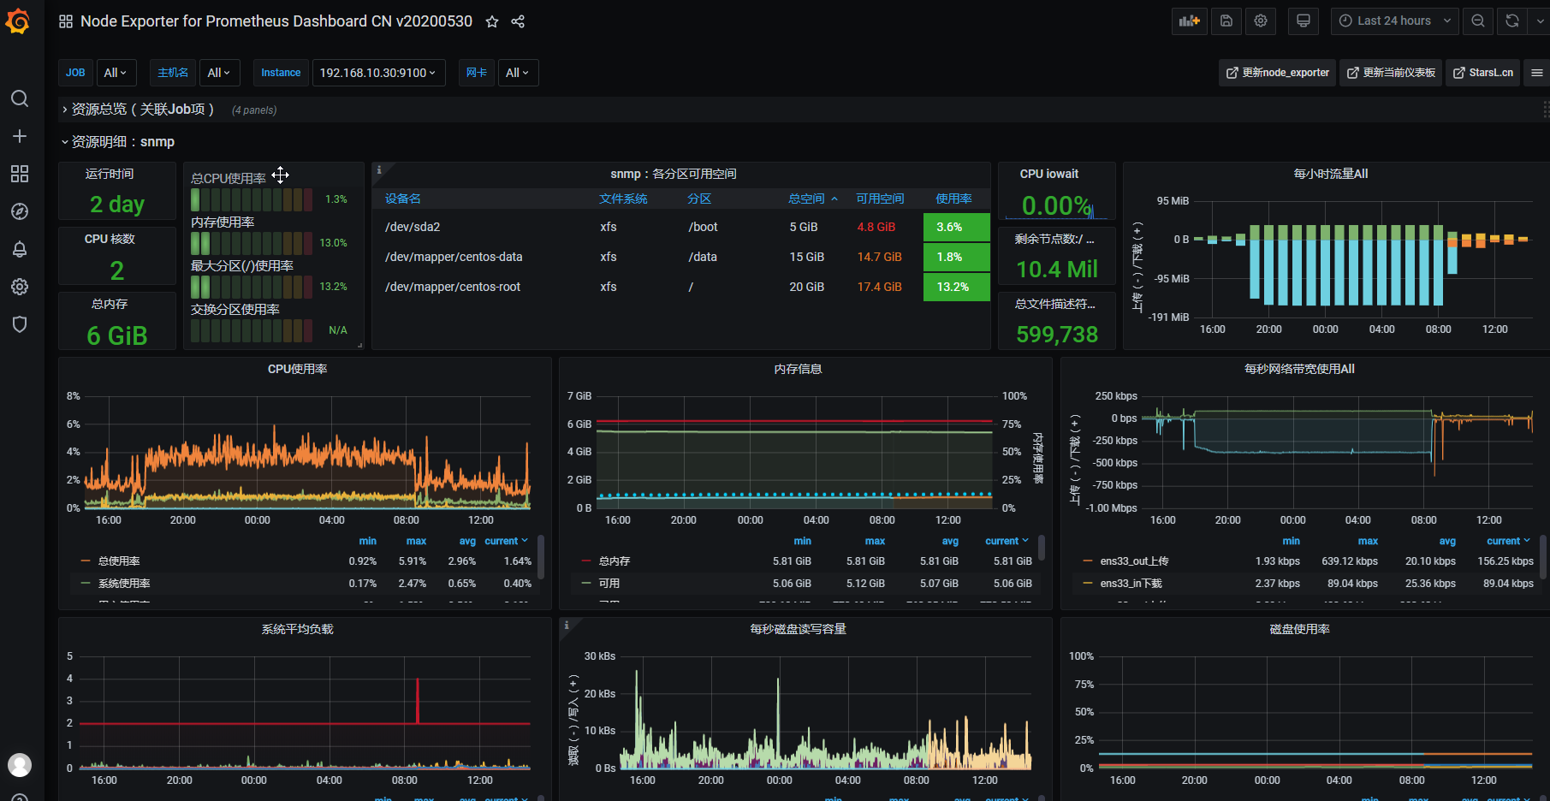This screenshot has width=1550, height=801.
Task: Share the dashboard via share icon
Action: click(x=518, y=21)
